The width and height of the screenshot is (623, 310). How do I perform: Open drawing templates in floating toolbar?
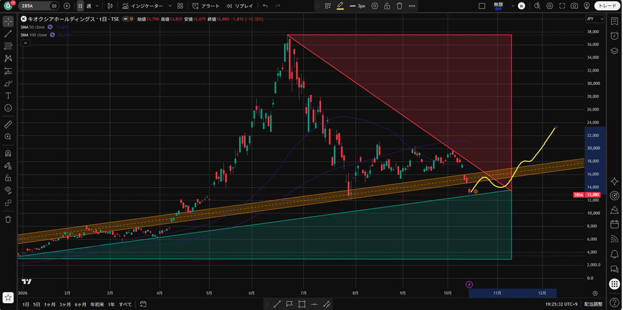328,6
